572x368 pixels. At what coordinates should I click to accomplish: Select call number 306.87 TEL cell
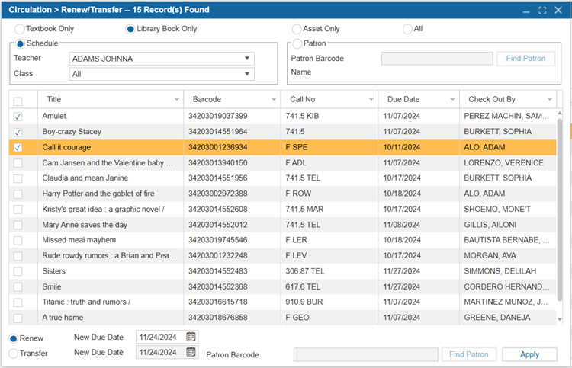point(329,271)
